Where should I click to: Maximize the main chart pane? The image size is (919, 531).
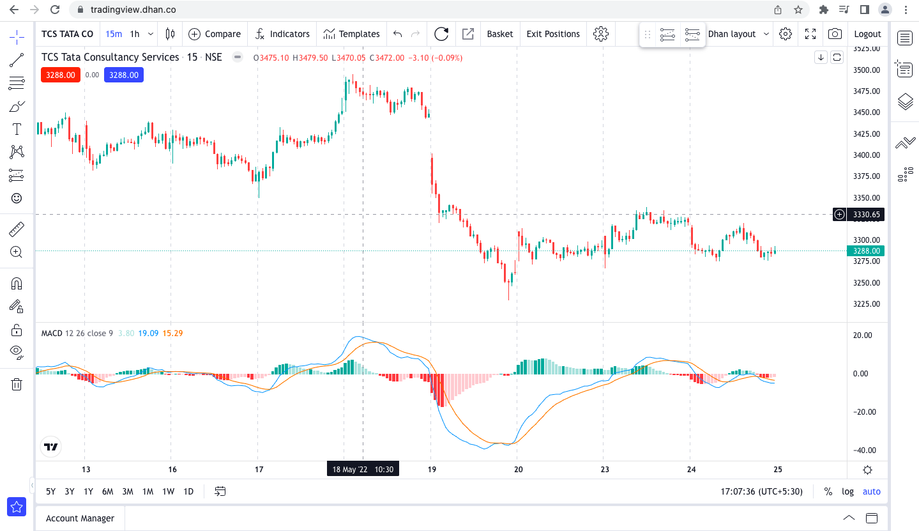(x=837, y=58)
